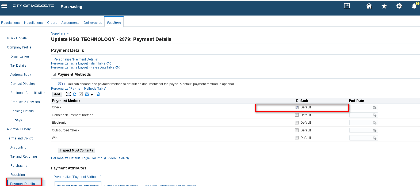Open Tax and Reporting sidebar page
This screenshot has width=420, height=186.
[x=24, y=157]
